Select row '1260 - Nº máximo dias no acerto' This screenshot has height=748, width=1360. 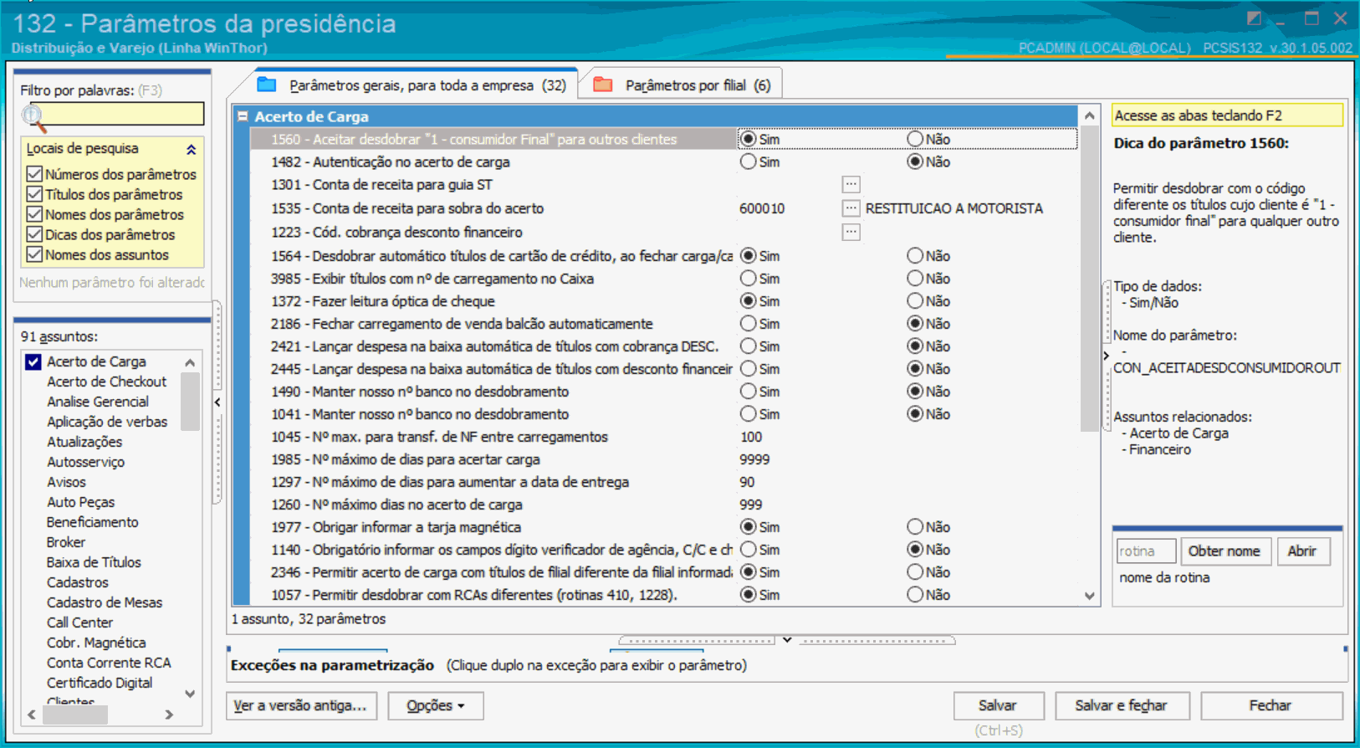point(665,505)
